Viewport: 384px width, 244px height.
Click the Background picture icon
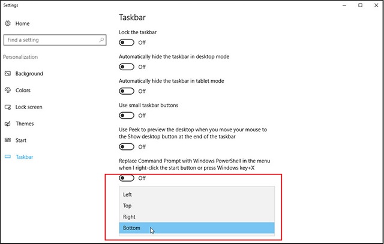[x=8, y=73]
